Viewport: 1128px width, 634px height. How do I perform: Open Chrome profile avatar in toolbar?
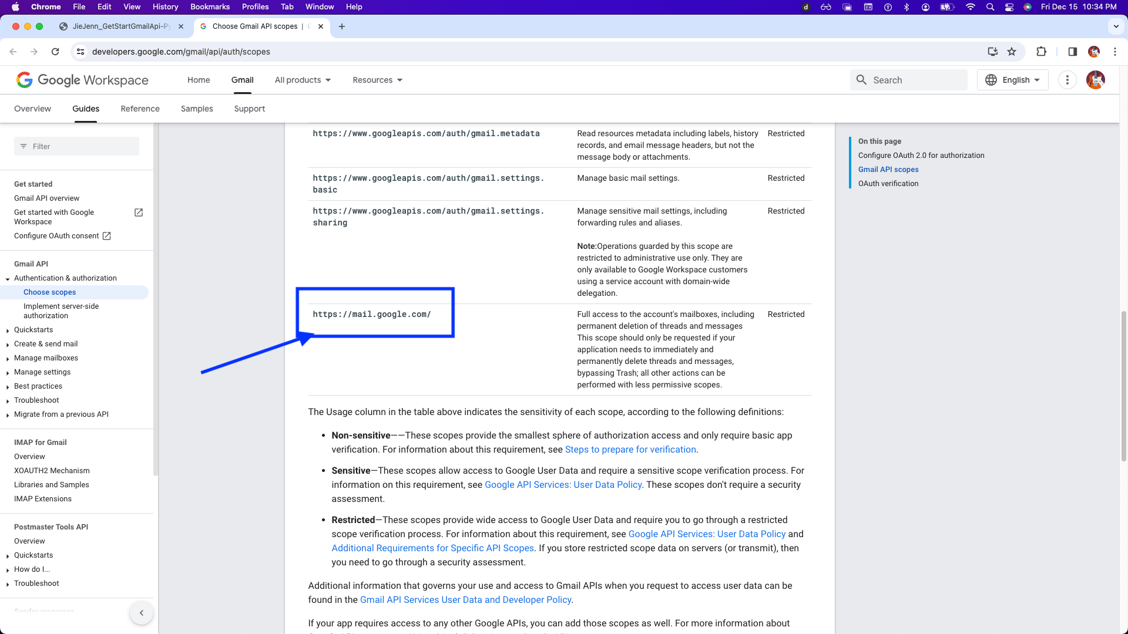point(1094,52)
